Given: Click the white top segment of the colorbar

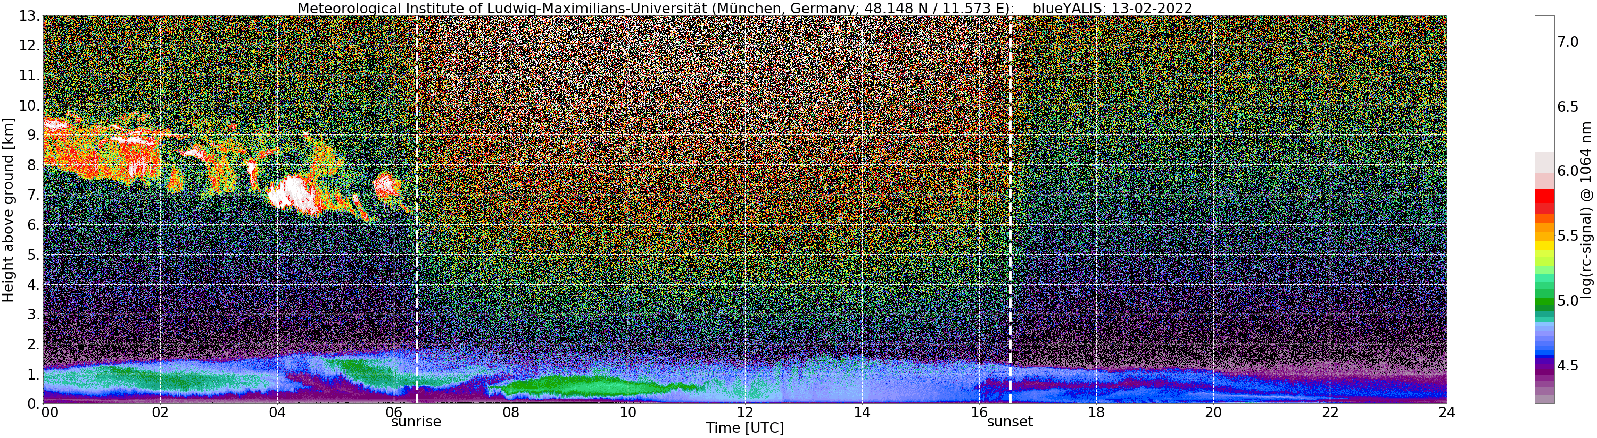Looking at the screenshot, I should [1544, 83].
